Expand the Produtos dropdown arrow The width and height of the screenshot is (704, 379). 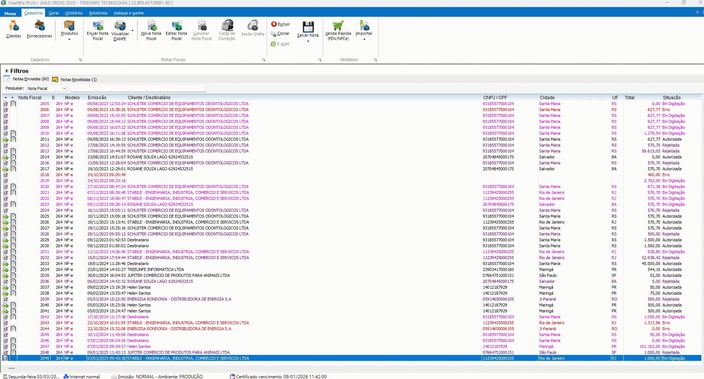pos(69,39)
